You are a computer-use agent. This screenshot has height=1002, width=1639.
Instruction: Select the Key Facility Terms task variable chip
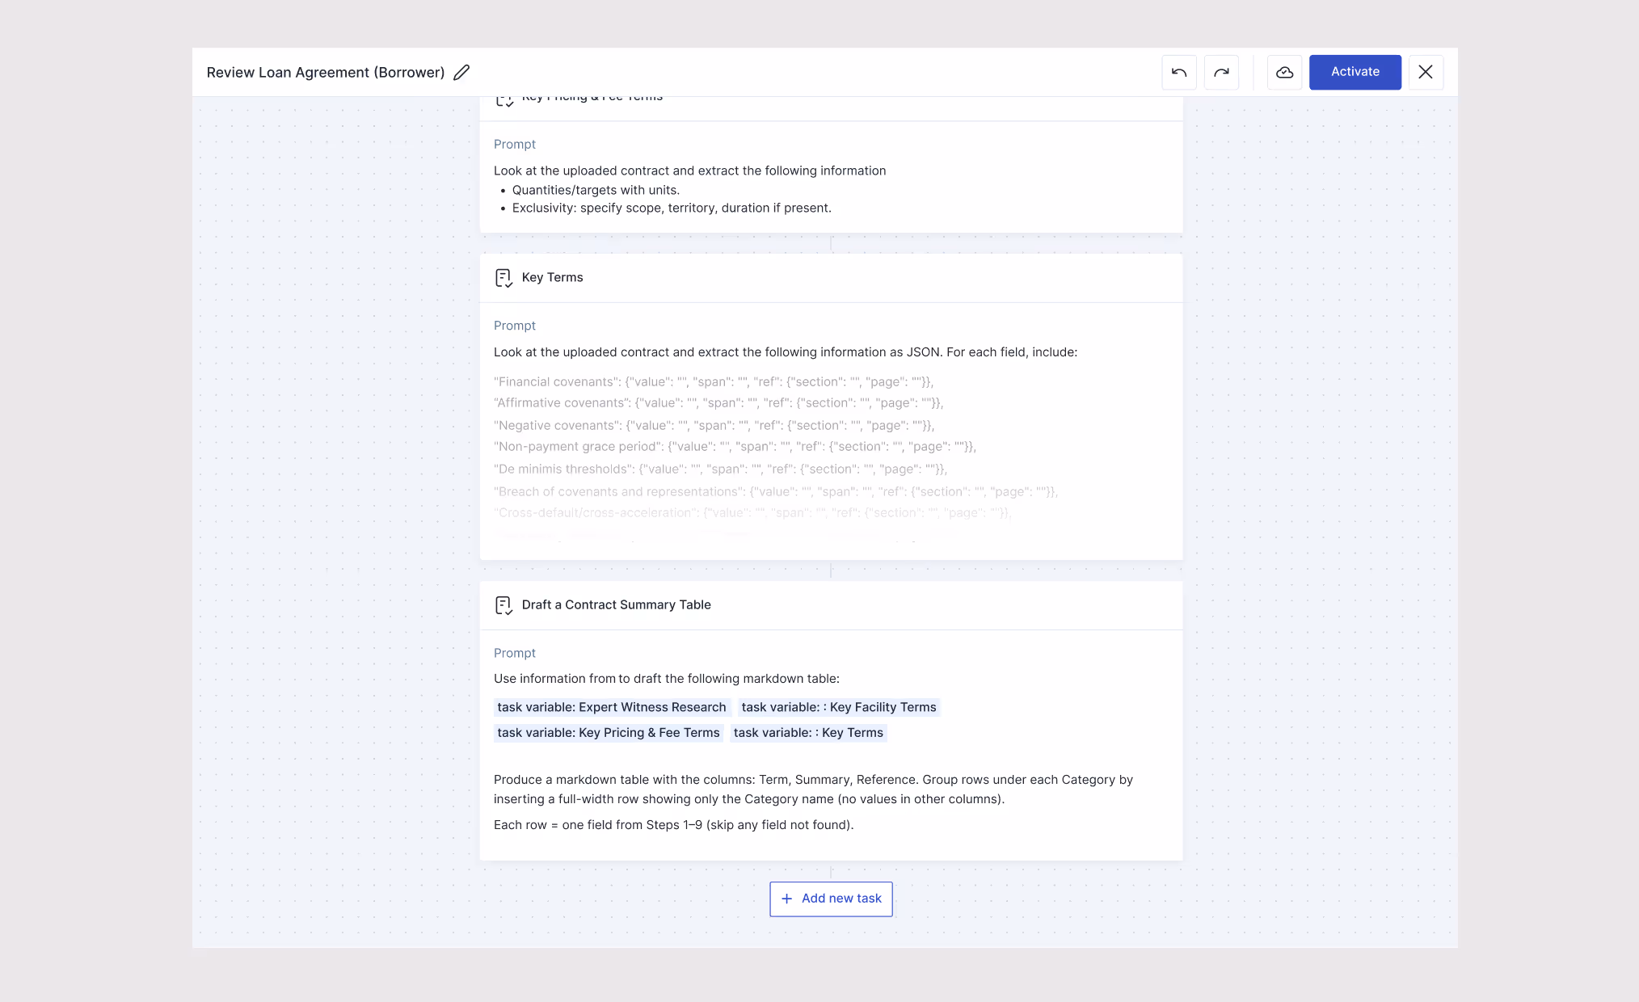pyautogui.click(x=839, y=707)
